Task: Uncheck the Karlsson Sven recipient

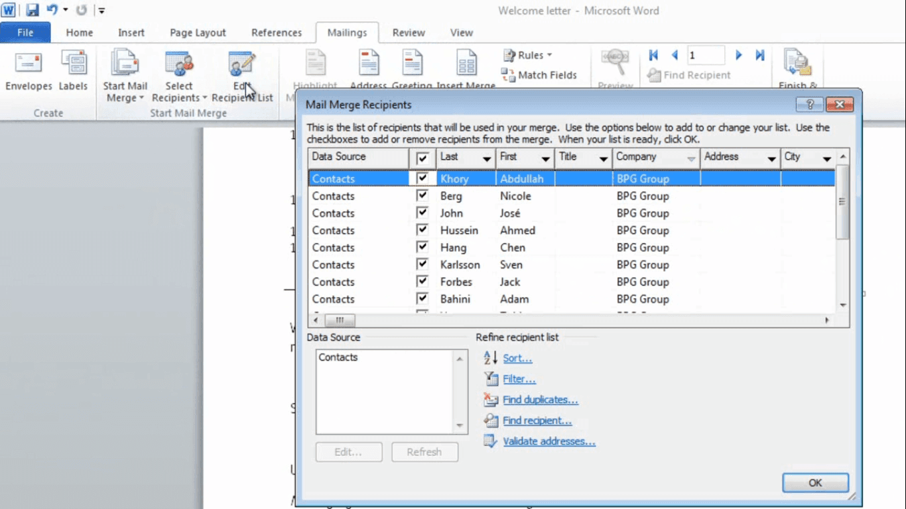Action: pyautogui.click(x=422, y=264)
